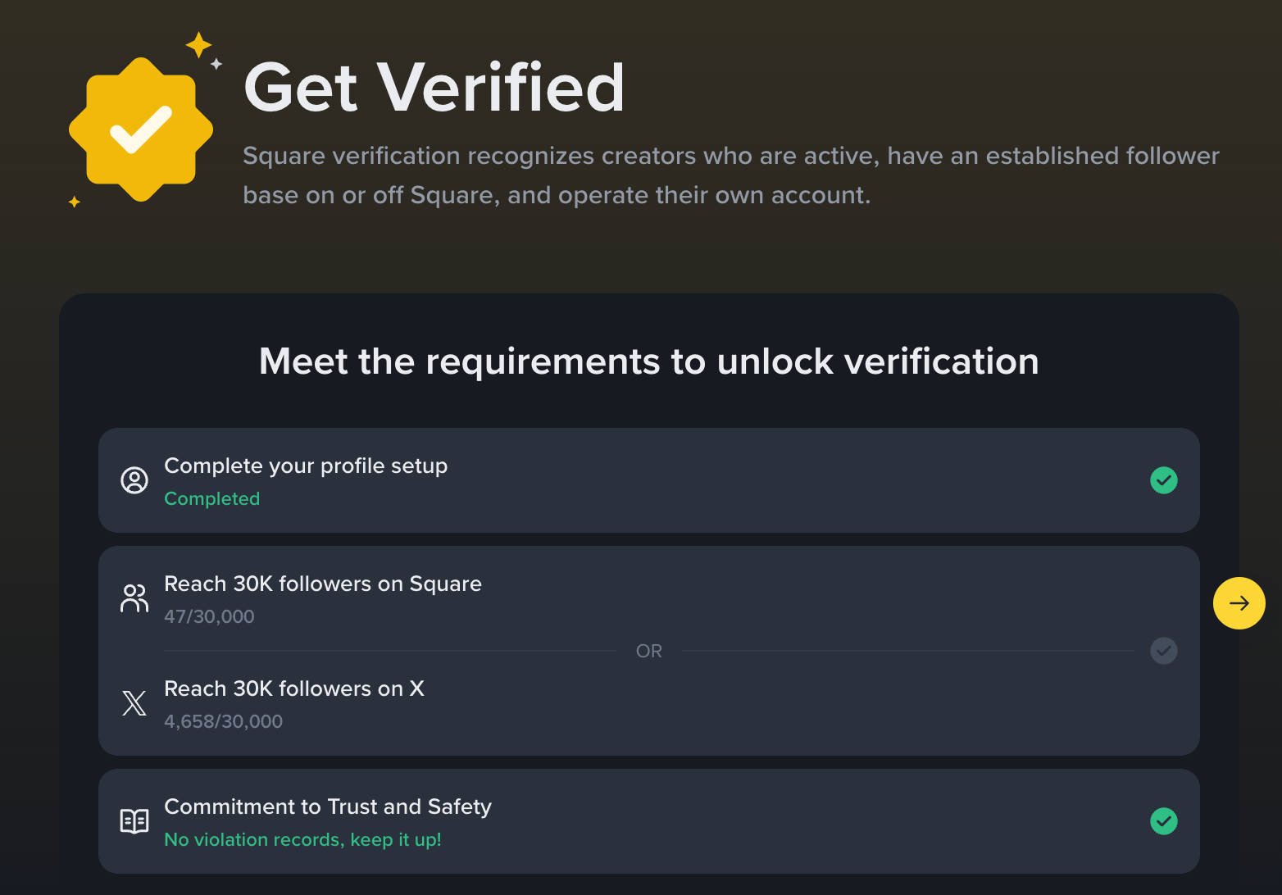Click the followers people icon
The height and width of the screenshot is (895, 1282).
(x=134, y=598)
